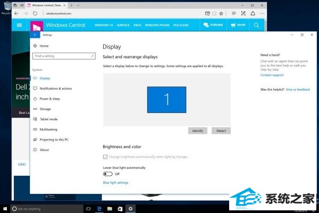Click Windows Central search magnifier
This screenshot has height=213, width=319.
pos(257,25)
